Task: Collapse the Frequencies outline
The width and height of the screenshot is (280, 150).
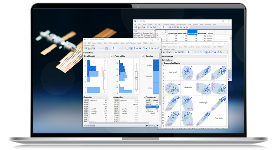Action: pos(144,97)
